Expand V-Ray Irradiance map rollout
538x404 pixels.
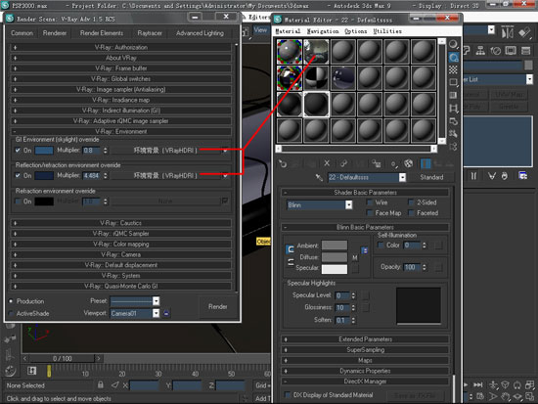tap(120, 100)
